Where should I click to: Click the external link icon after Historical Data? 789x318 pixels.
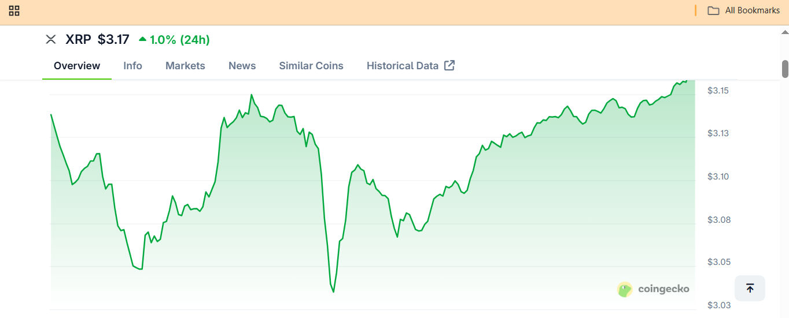click(449, 65)
